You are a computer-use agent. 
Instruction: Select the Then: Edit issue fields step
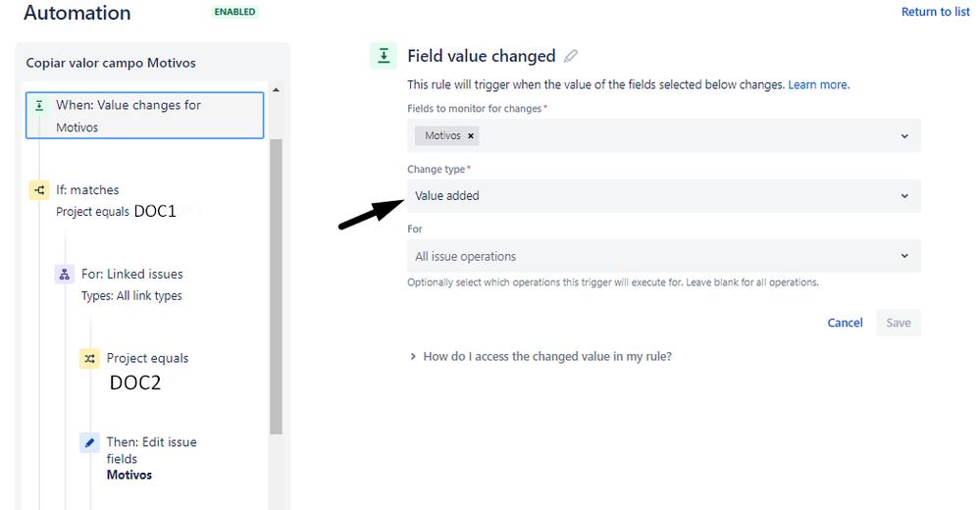click(x=138, y=458)
